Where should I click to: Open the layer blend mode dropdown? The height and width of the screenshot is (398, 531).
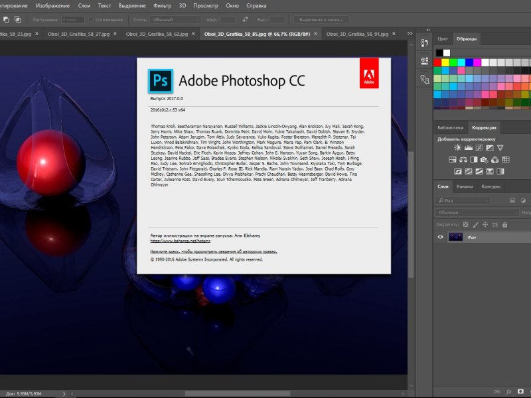pyautogui.click(x=477, y=212)
